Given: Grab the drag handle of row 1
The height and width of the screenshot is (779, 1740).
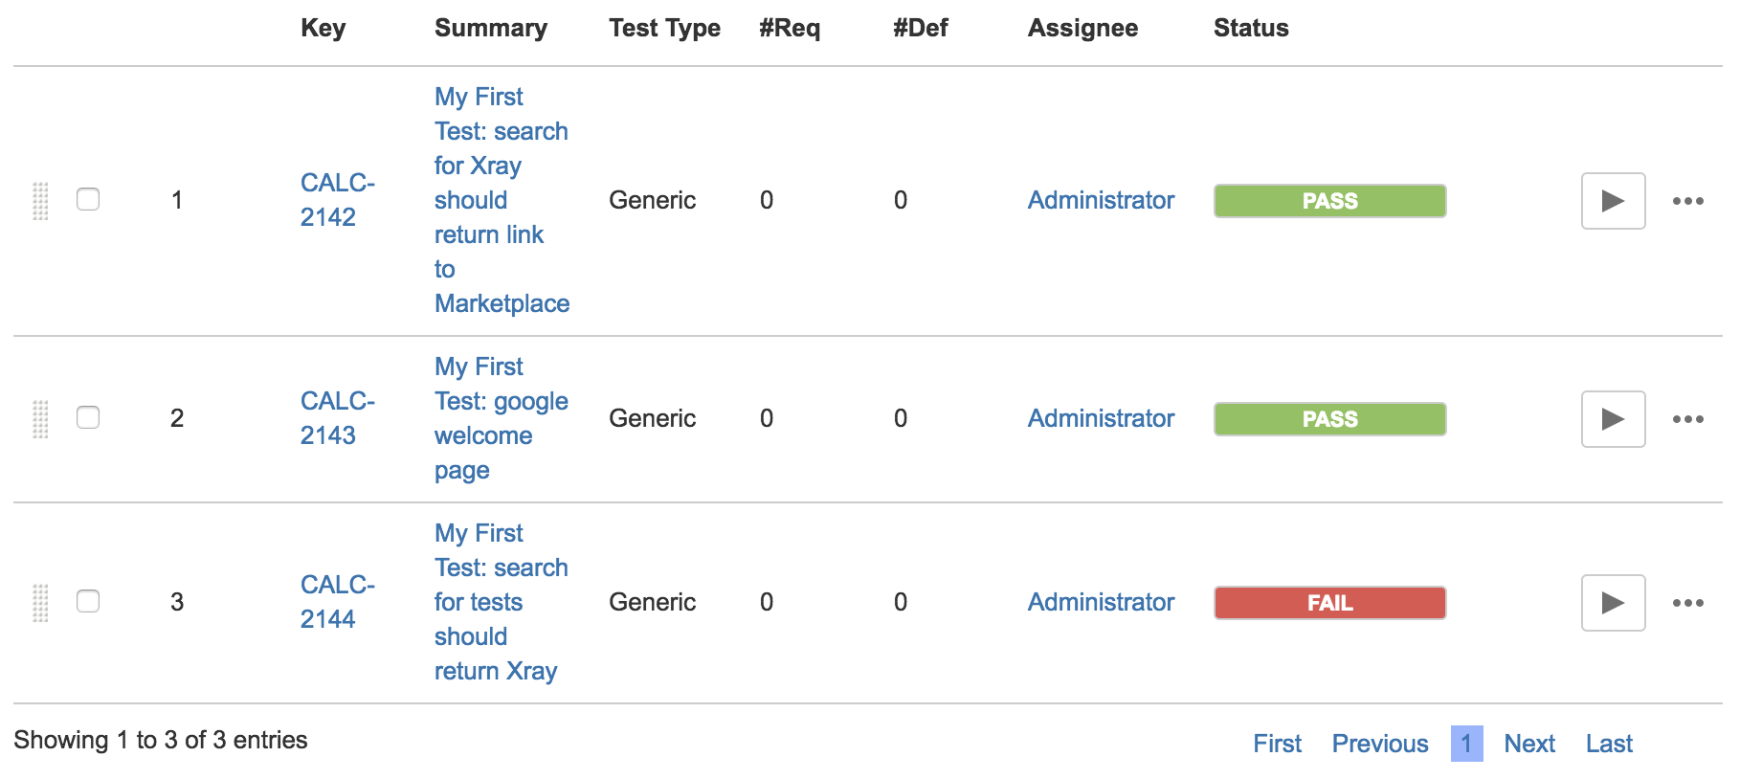Looking at the screenshot, I should coord(40,201).
